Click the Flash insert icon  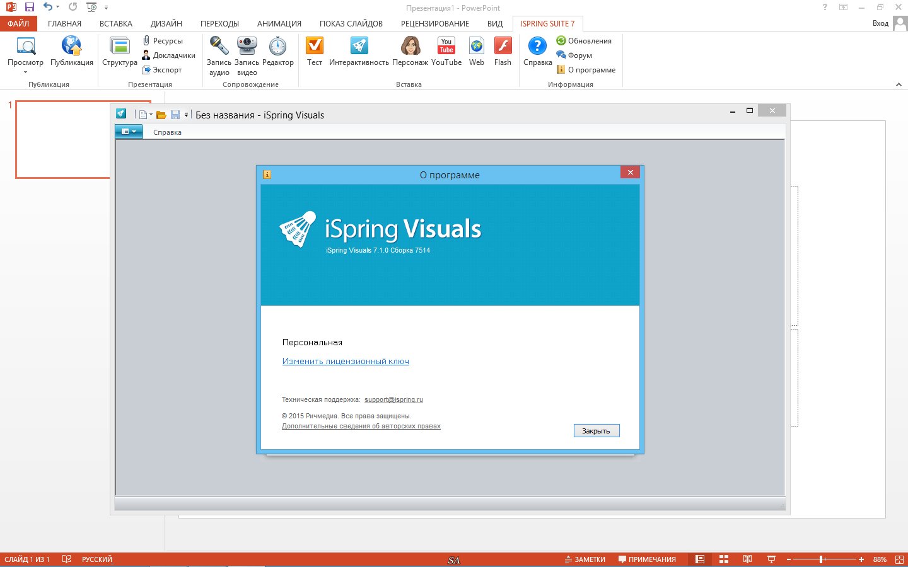[503, 47]
